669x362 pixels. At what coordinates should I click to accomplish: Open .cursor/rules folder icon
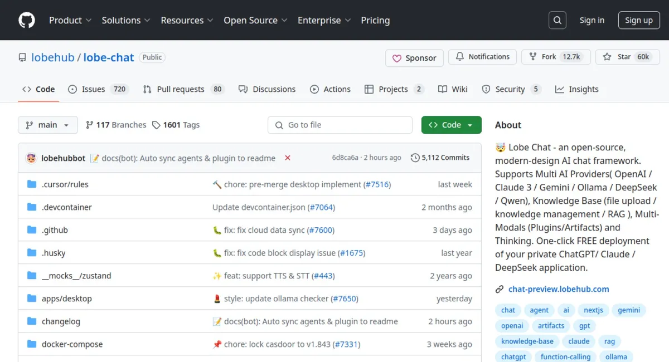tap(32, 184)
